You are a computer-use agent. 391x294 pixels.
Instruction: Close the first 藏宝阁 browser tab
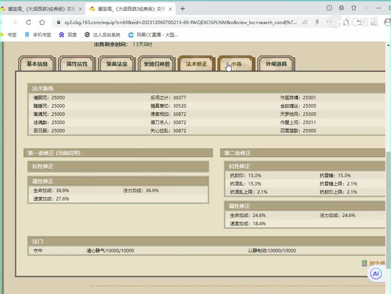(x=80, y=9)
